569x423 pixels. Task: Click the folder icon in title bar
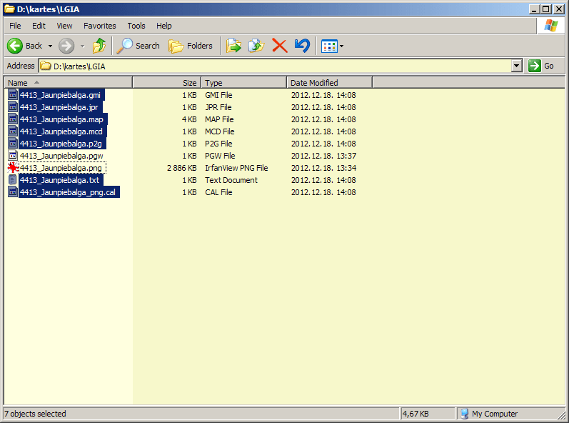[x=9, y=9]
